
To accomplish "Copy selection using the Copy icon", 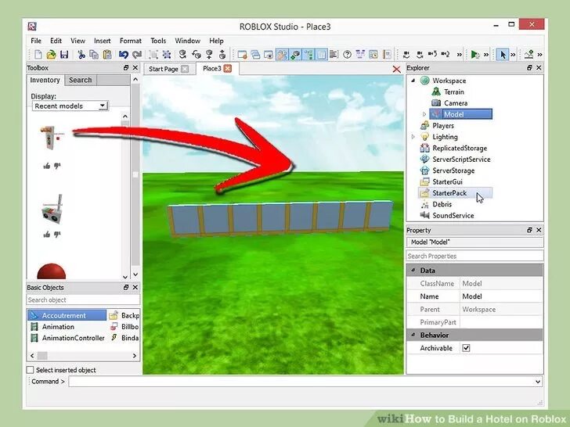I will (x=94, y=55).
